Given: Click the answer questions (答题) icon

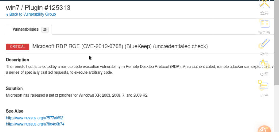Looking at the screenshot, I should (x=264, y=64).
